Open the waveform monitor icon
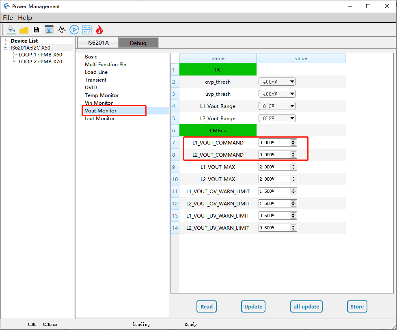Screen dimensions: 397x330 point(62,30)
